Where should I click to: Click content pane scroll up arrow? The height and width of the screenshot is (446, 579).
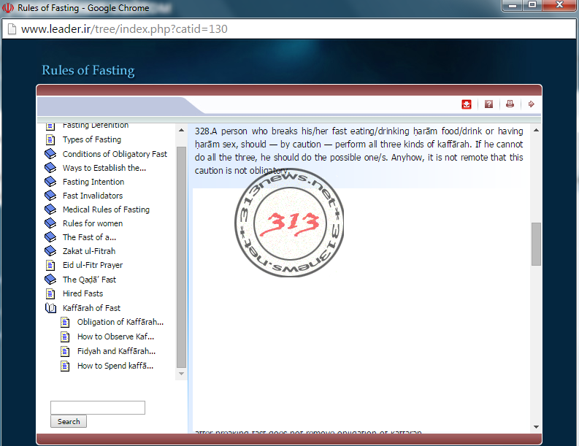point(536,131)
